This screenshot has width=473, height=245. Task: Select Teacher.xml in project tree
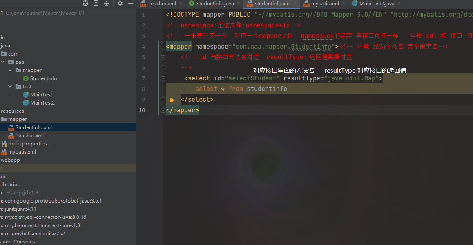point(29,136)
